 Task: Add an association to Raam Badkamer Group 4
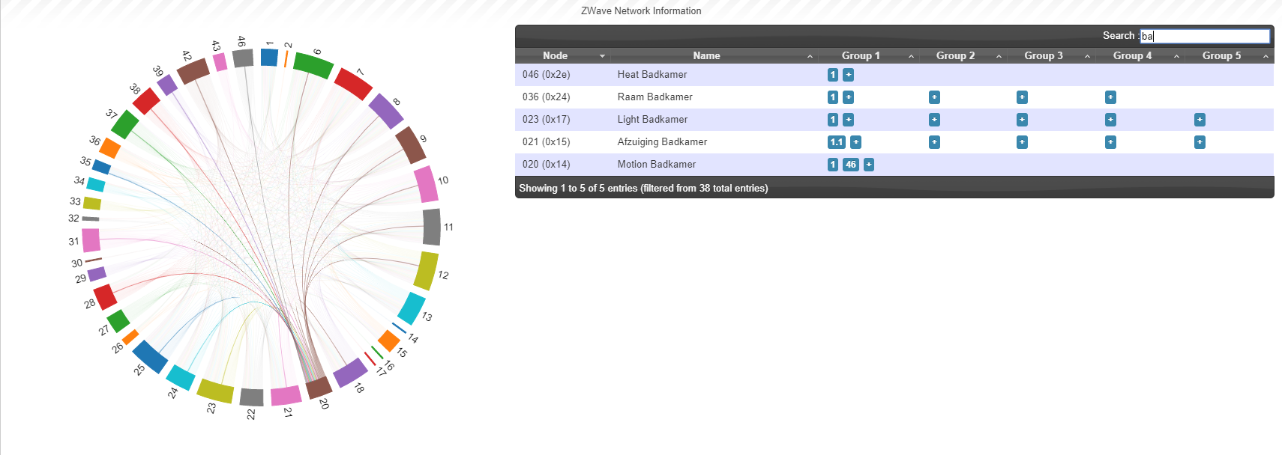tap(1110, 97)
